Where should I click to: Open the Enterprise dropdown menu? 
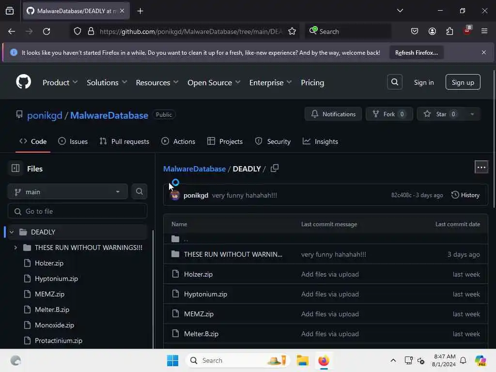pos(270,82)
